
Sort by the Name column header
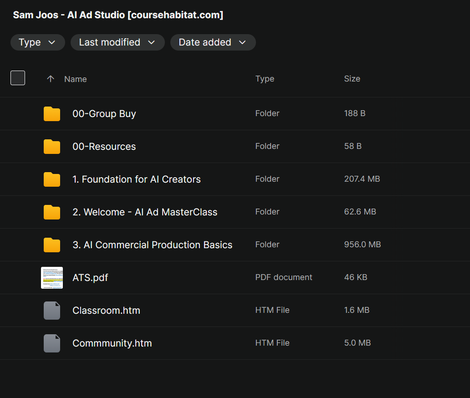click(x=76, y=79)
